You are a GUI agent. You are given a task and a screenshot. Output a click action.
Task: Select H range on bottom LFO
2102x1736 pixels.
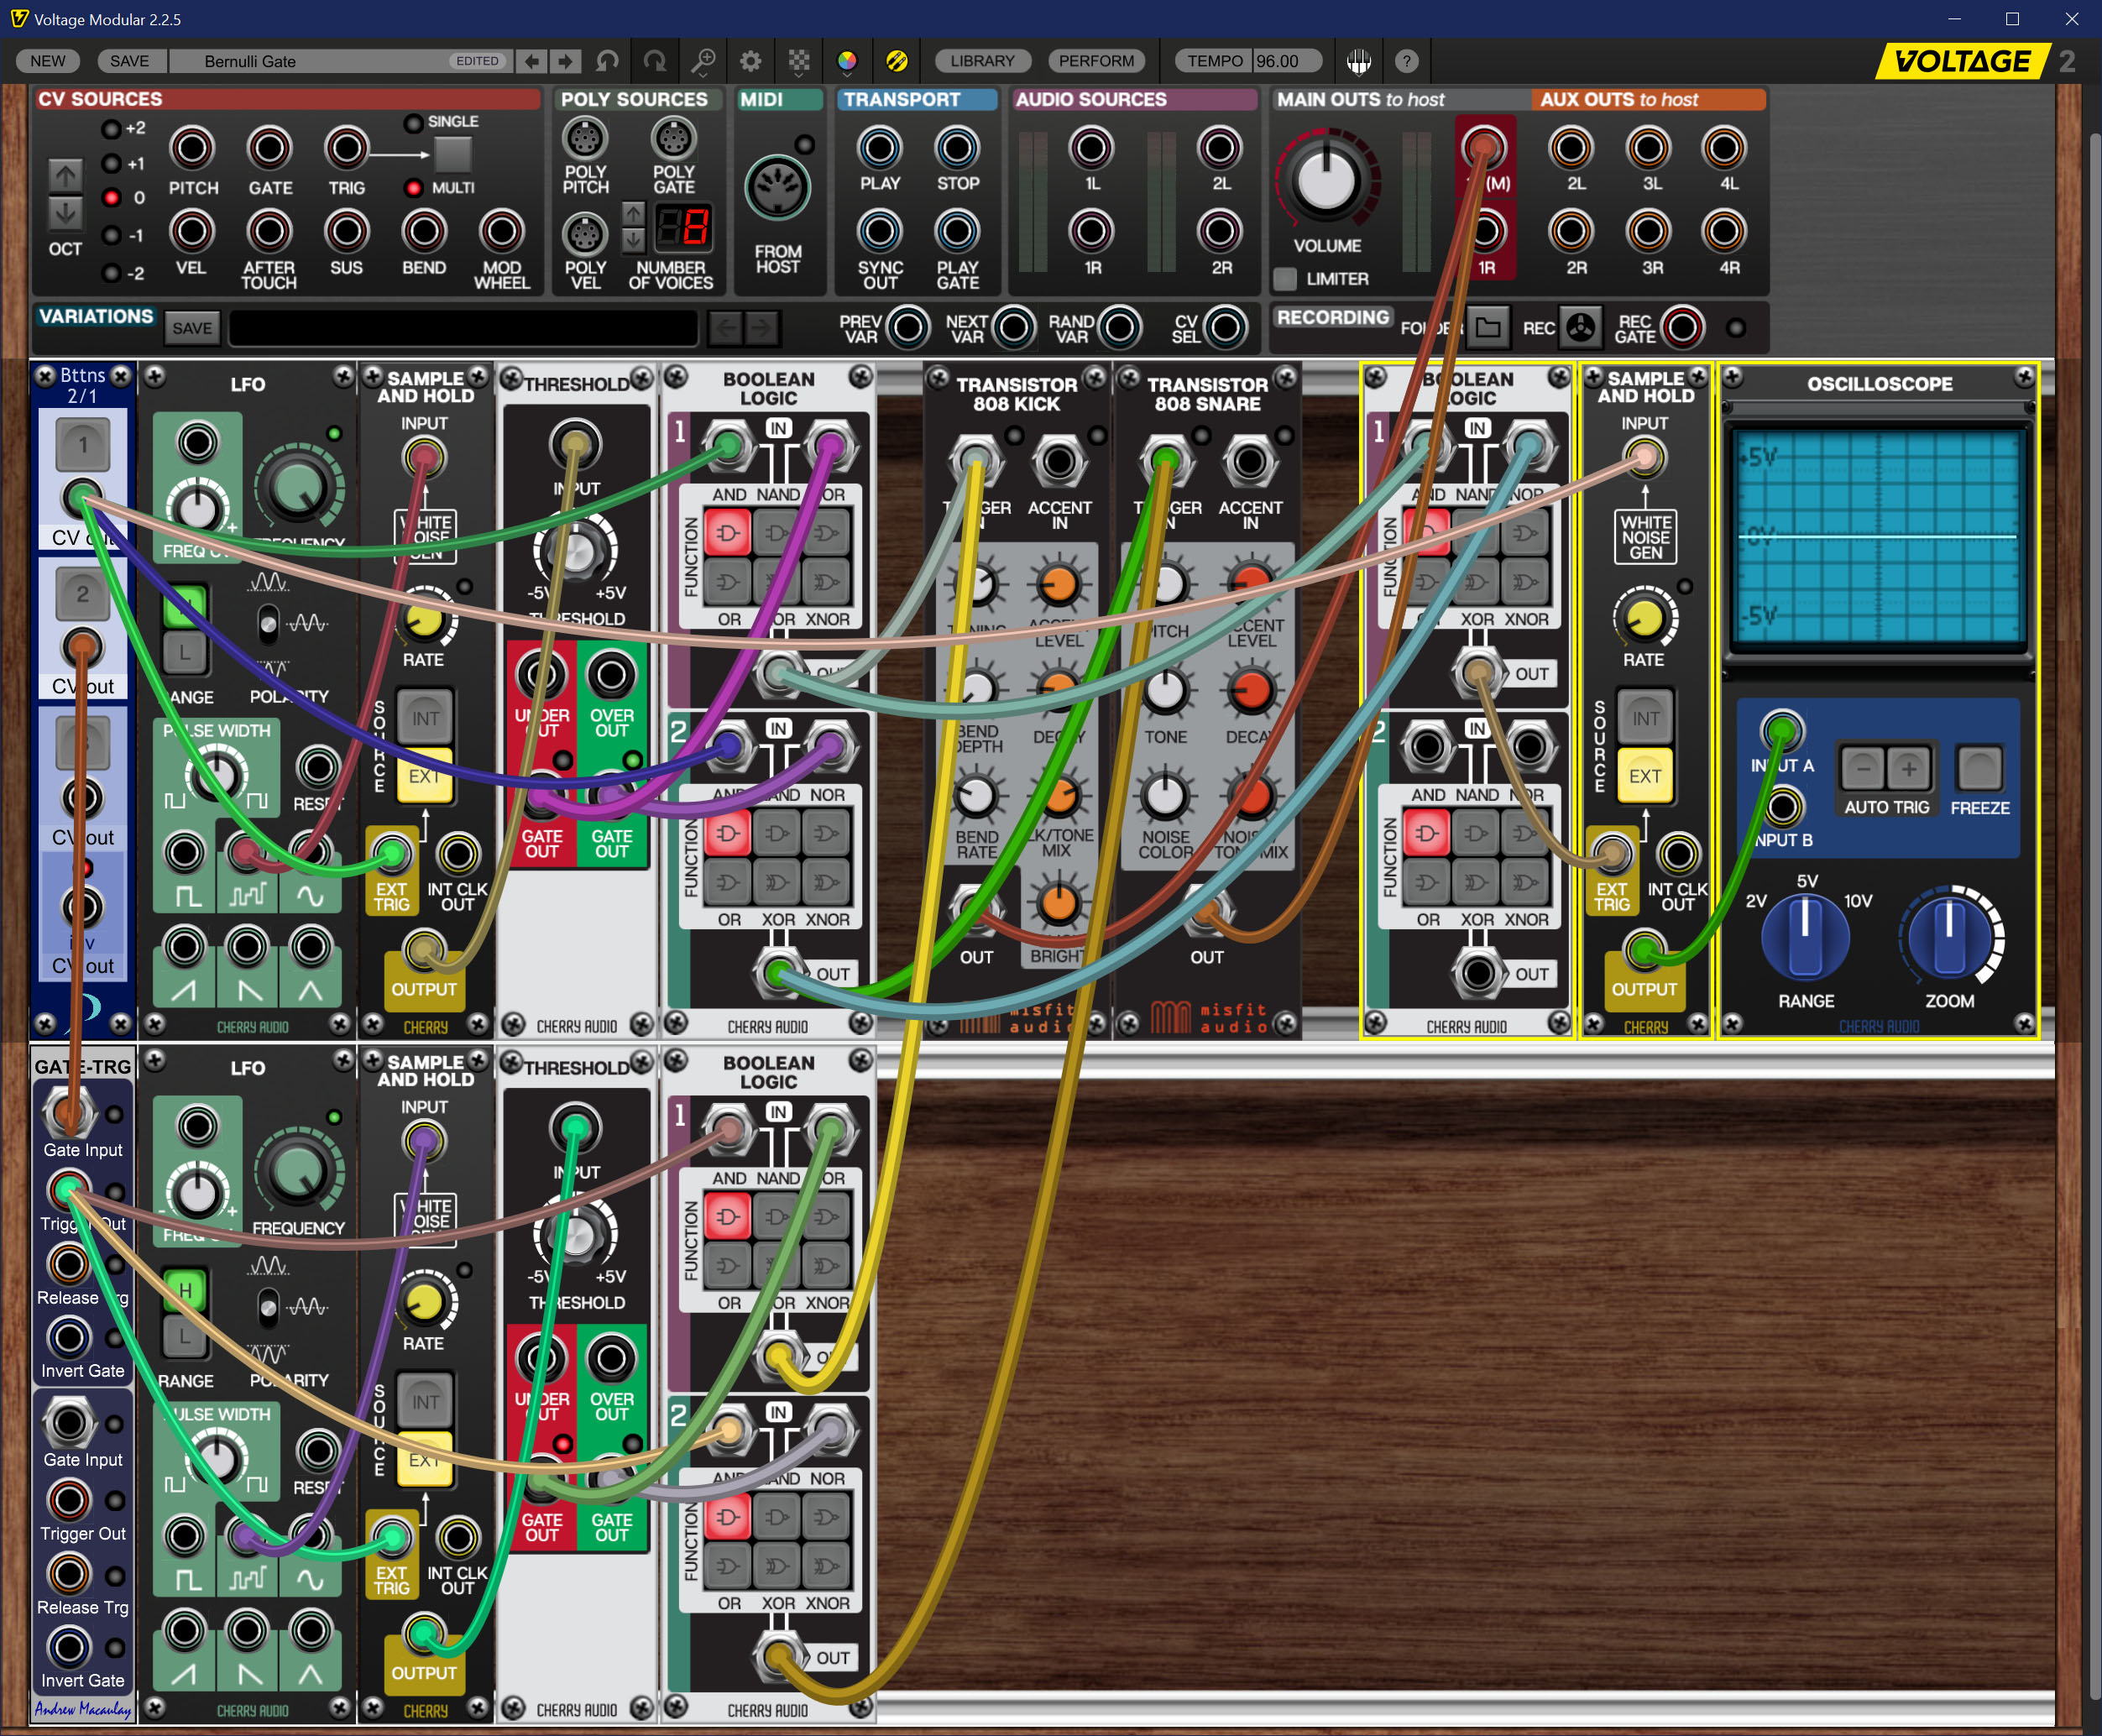click(185, 1291)
